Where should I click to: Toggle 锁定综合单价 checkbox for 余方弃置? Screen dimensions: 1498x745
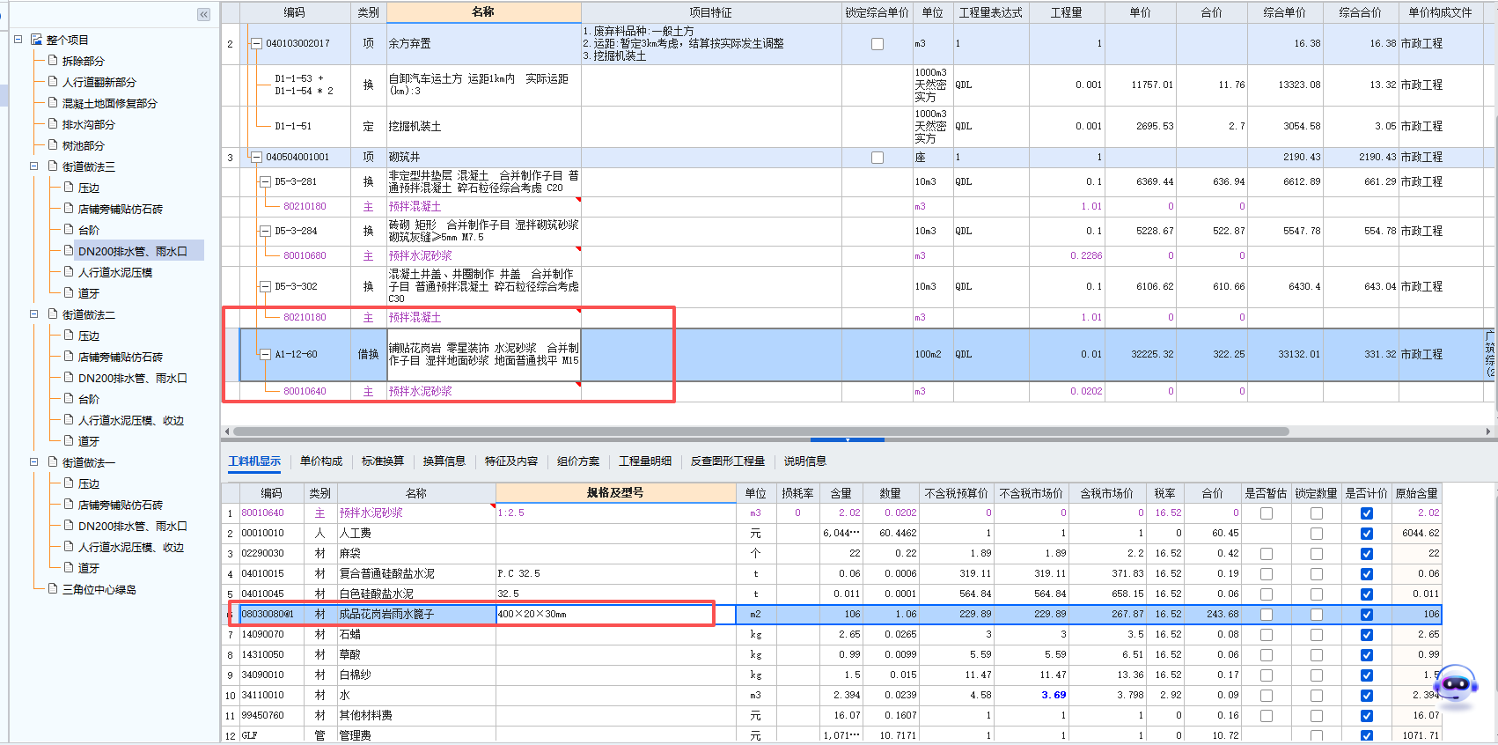tap(878, 43)
